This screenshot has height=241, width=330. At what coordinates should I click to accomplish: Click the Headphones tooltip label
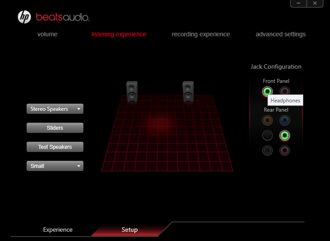point(285,100)
